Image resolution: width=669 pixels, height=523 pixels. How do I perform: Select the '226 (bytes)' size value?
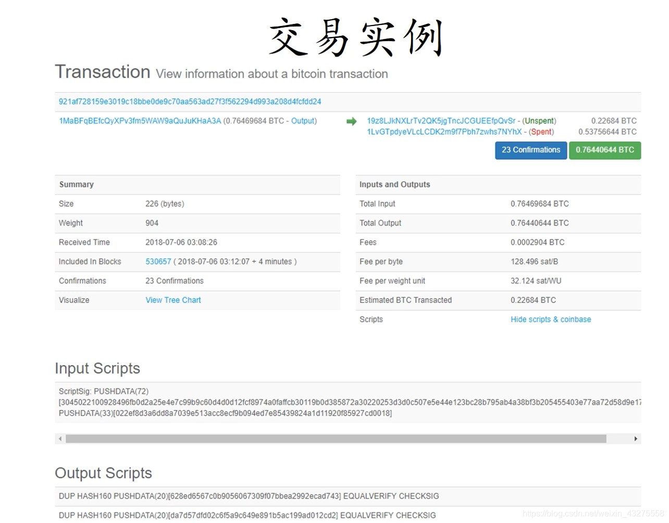tap(165, 204)
